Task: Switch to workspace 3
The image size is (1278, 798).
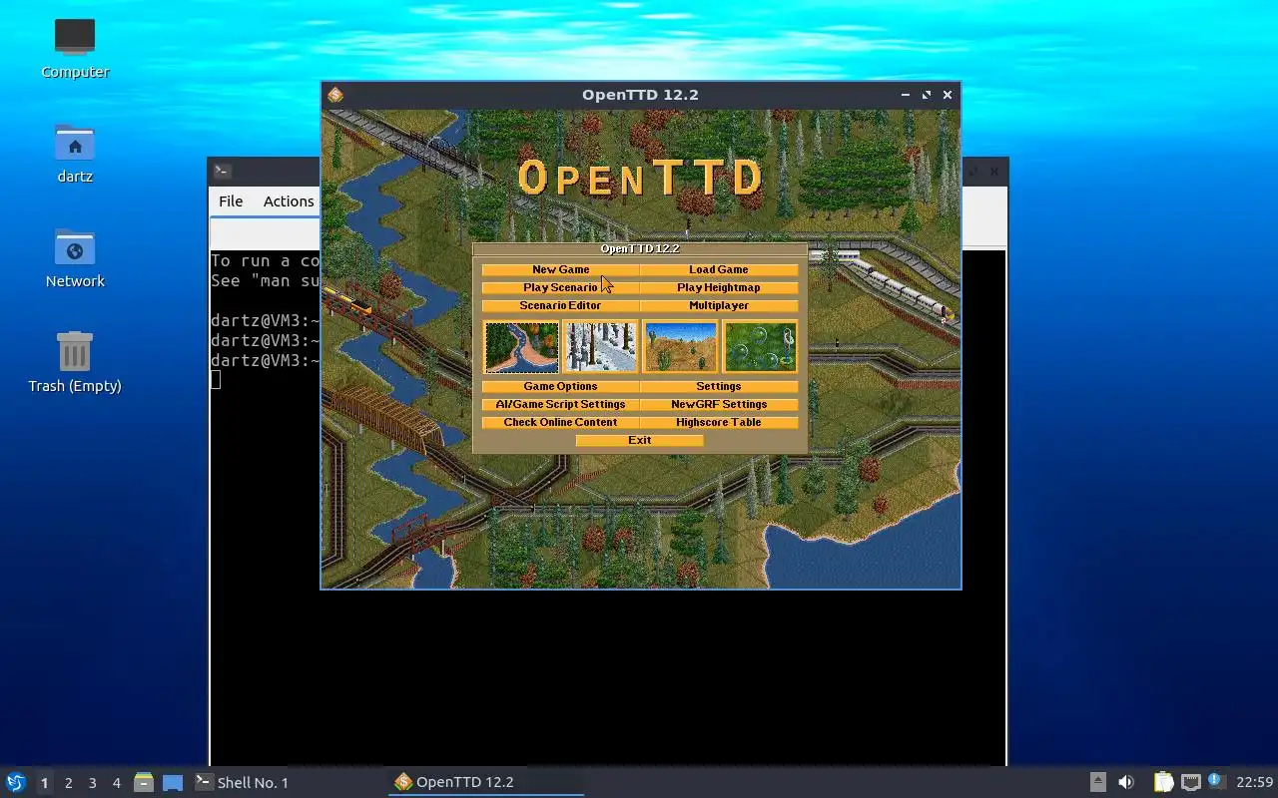Action: (x=93, y=782)
